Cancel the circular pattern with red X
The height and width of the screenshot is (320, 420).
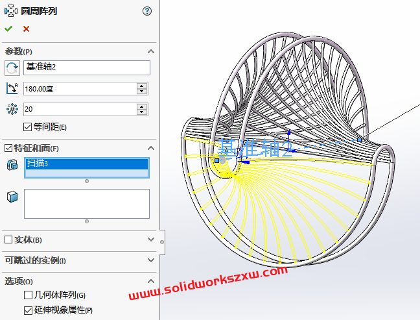(x=26, y=29)
